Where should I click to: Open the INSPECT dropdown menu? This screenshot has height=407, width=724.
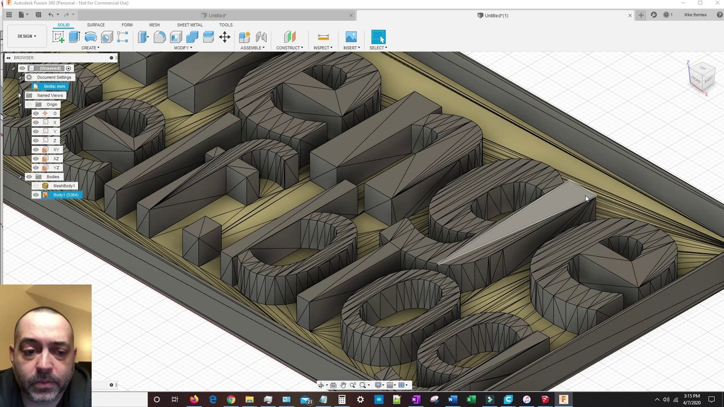(x=323, y=48)
